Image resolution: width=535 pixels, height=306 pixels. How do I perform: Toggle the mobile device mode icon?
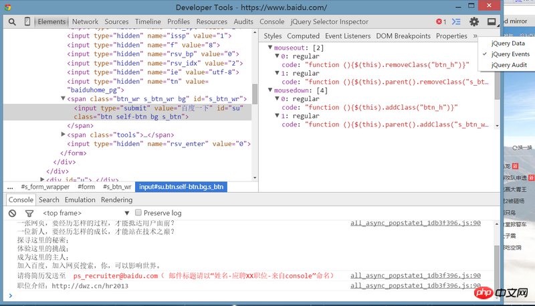click(x=27, y=21)
